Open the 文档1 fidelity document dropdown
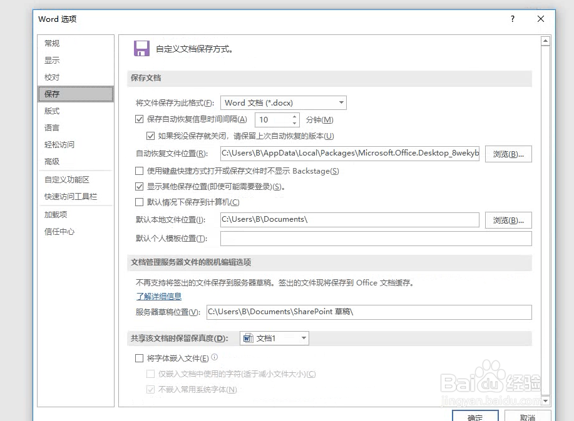574x421 pixels. [274, 339]
